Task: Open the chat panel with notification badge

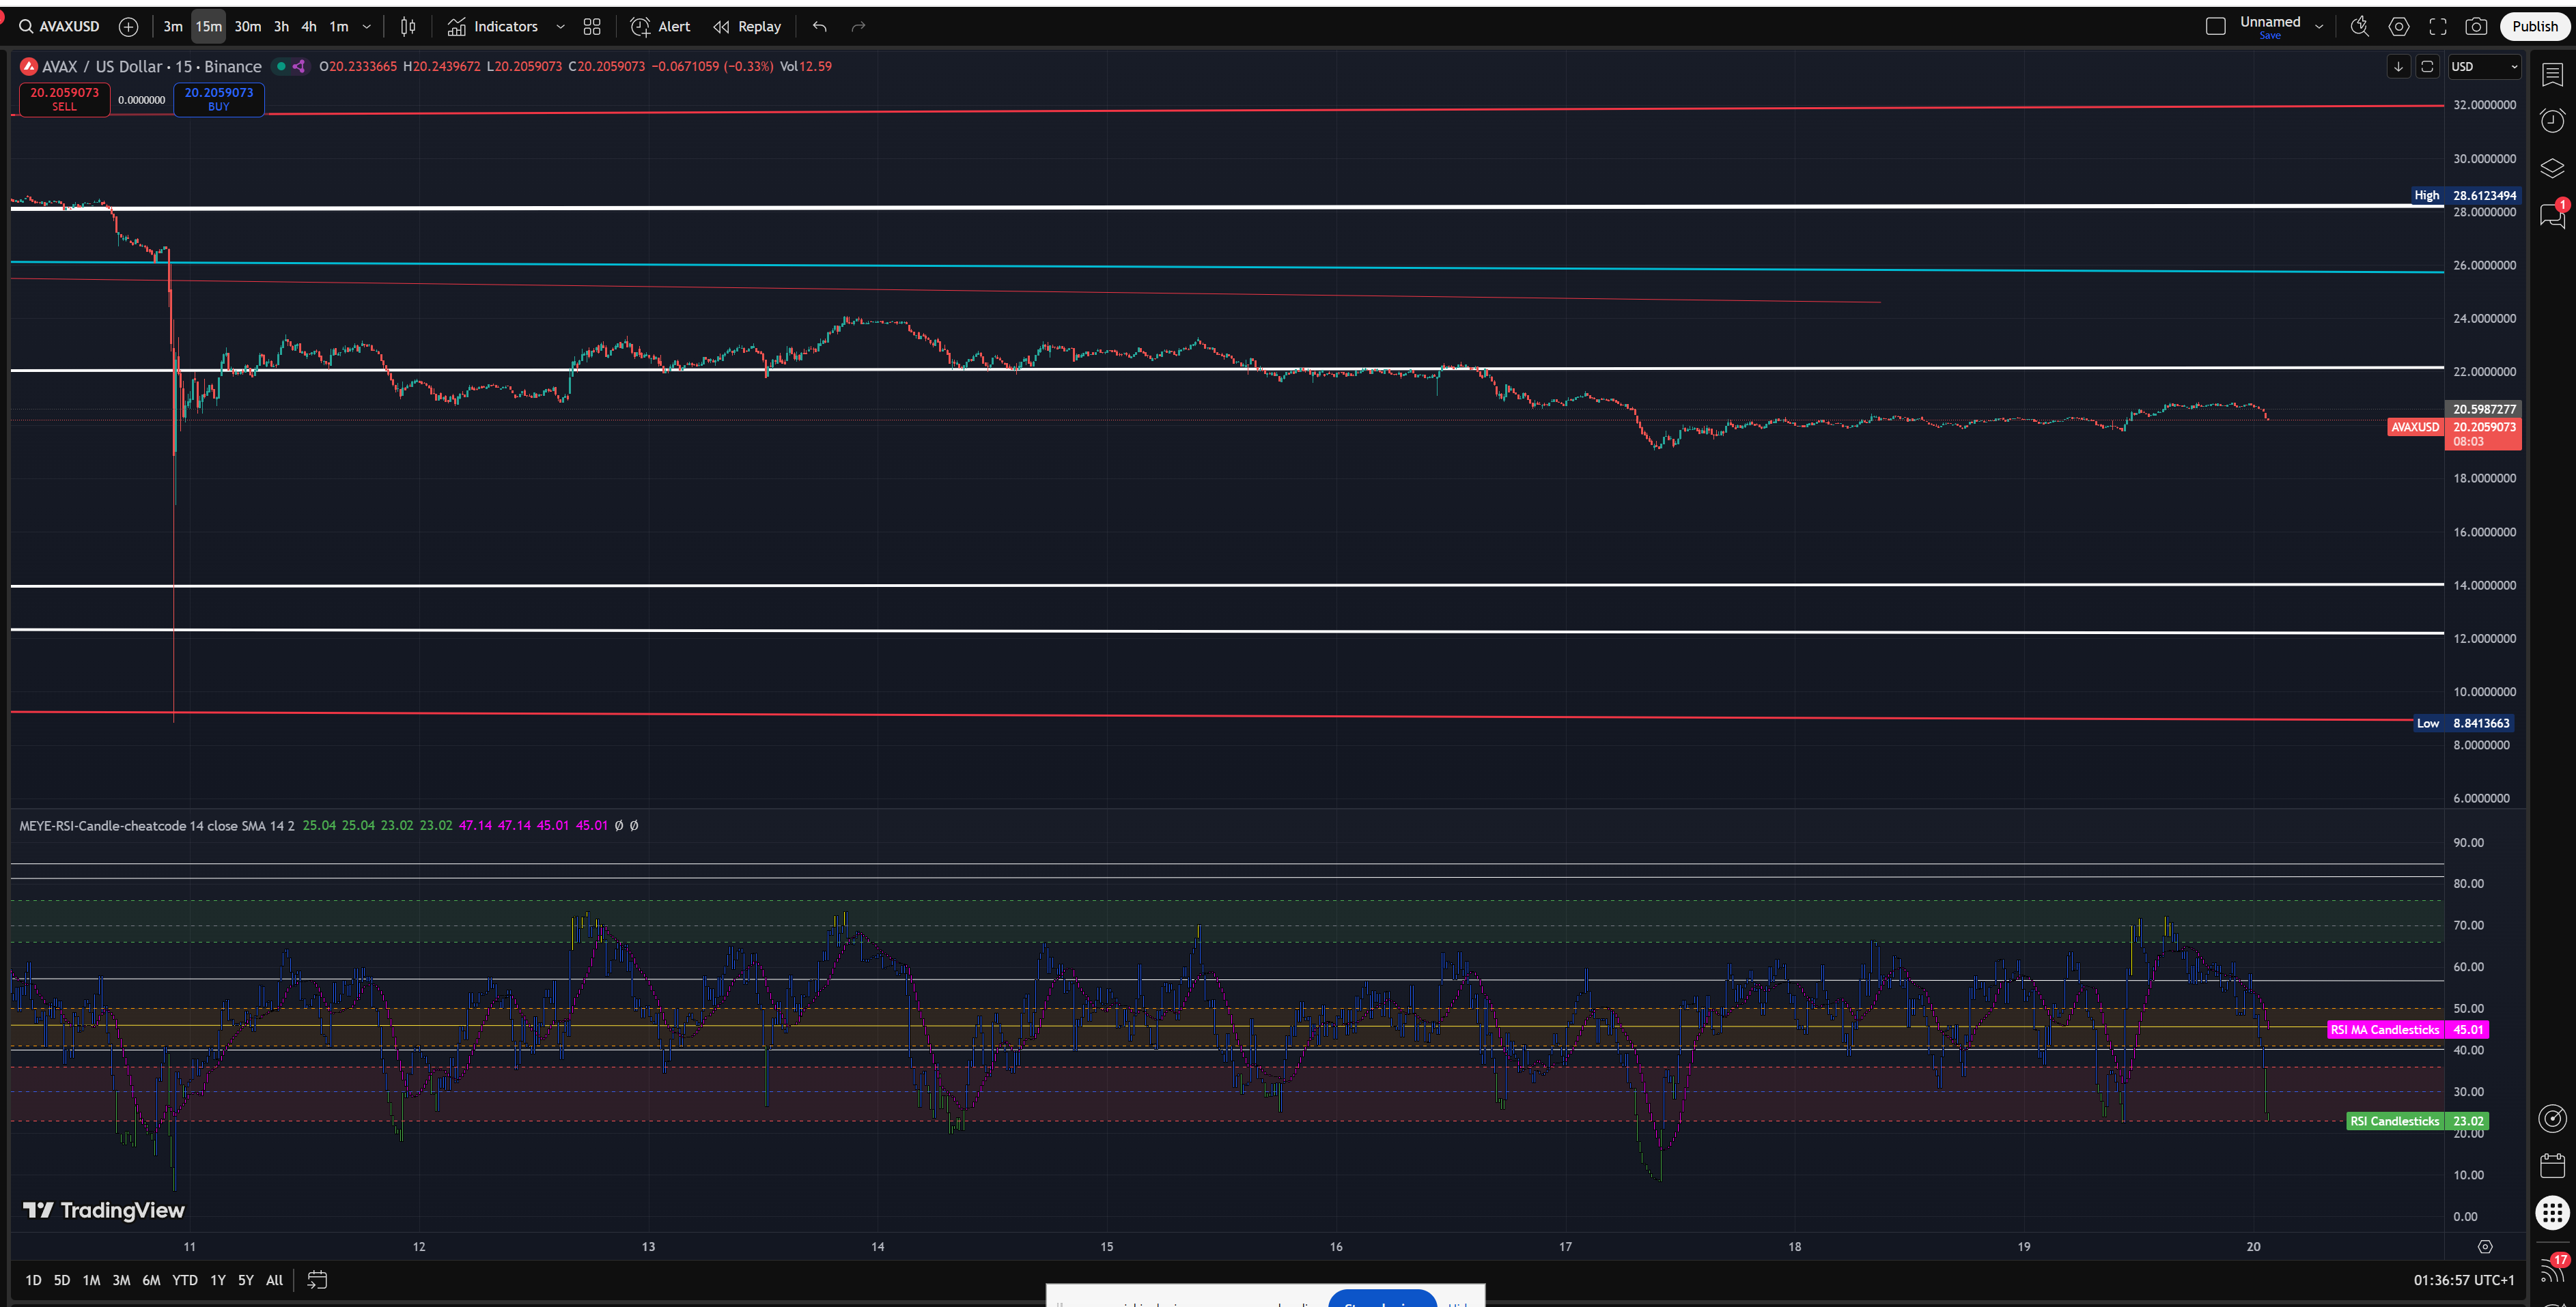Action: 2552,214
